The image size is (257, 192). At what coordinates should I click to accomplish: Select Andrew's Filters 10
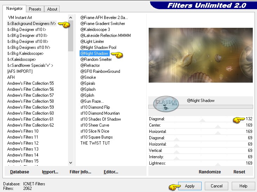coord(23,131)
